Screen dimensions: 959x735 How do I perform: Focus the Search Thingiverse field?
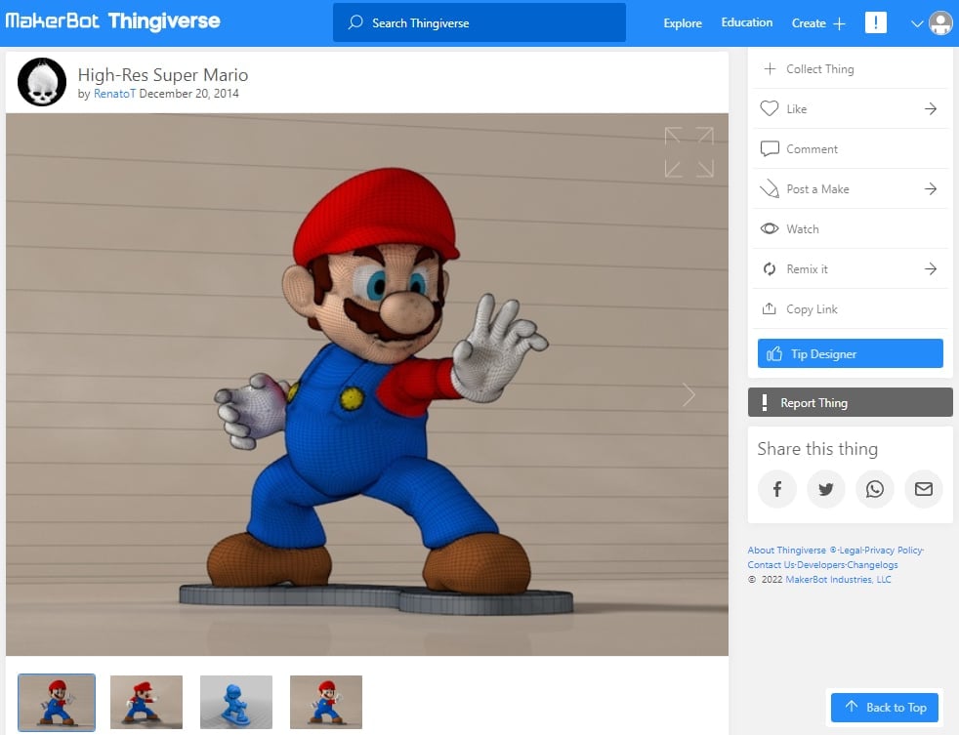(x=479, y=22)
